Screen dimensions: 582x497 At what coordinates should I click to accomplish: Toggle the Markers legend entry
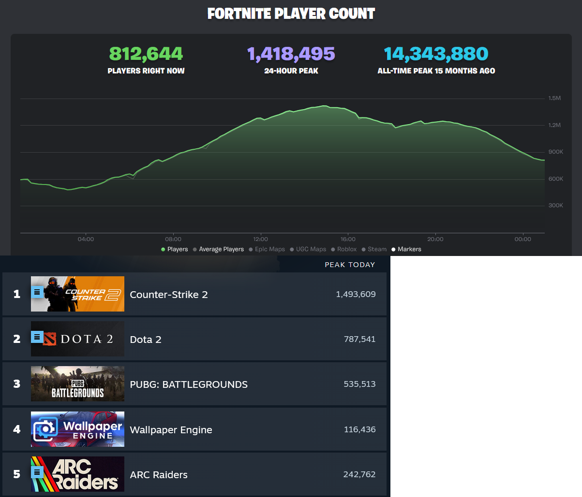point(406,249)
